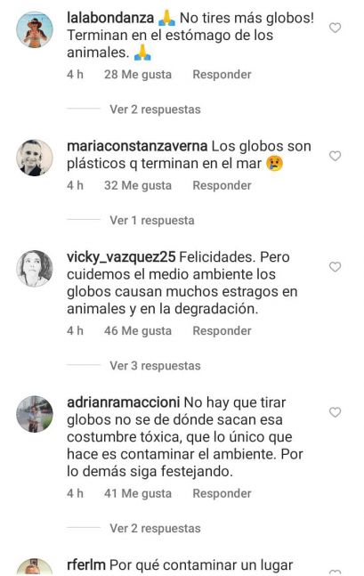Expand Ver 2 respuestas under adrianramaccioni
364x576 pixels.
pyautogui.click(x=155, y=528)
